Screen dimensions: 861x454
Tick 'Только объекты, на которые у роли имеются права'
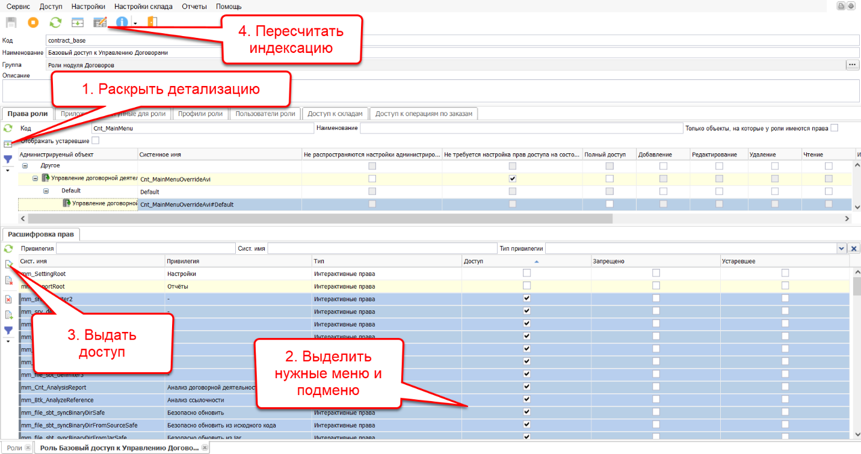pos(834,128)
